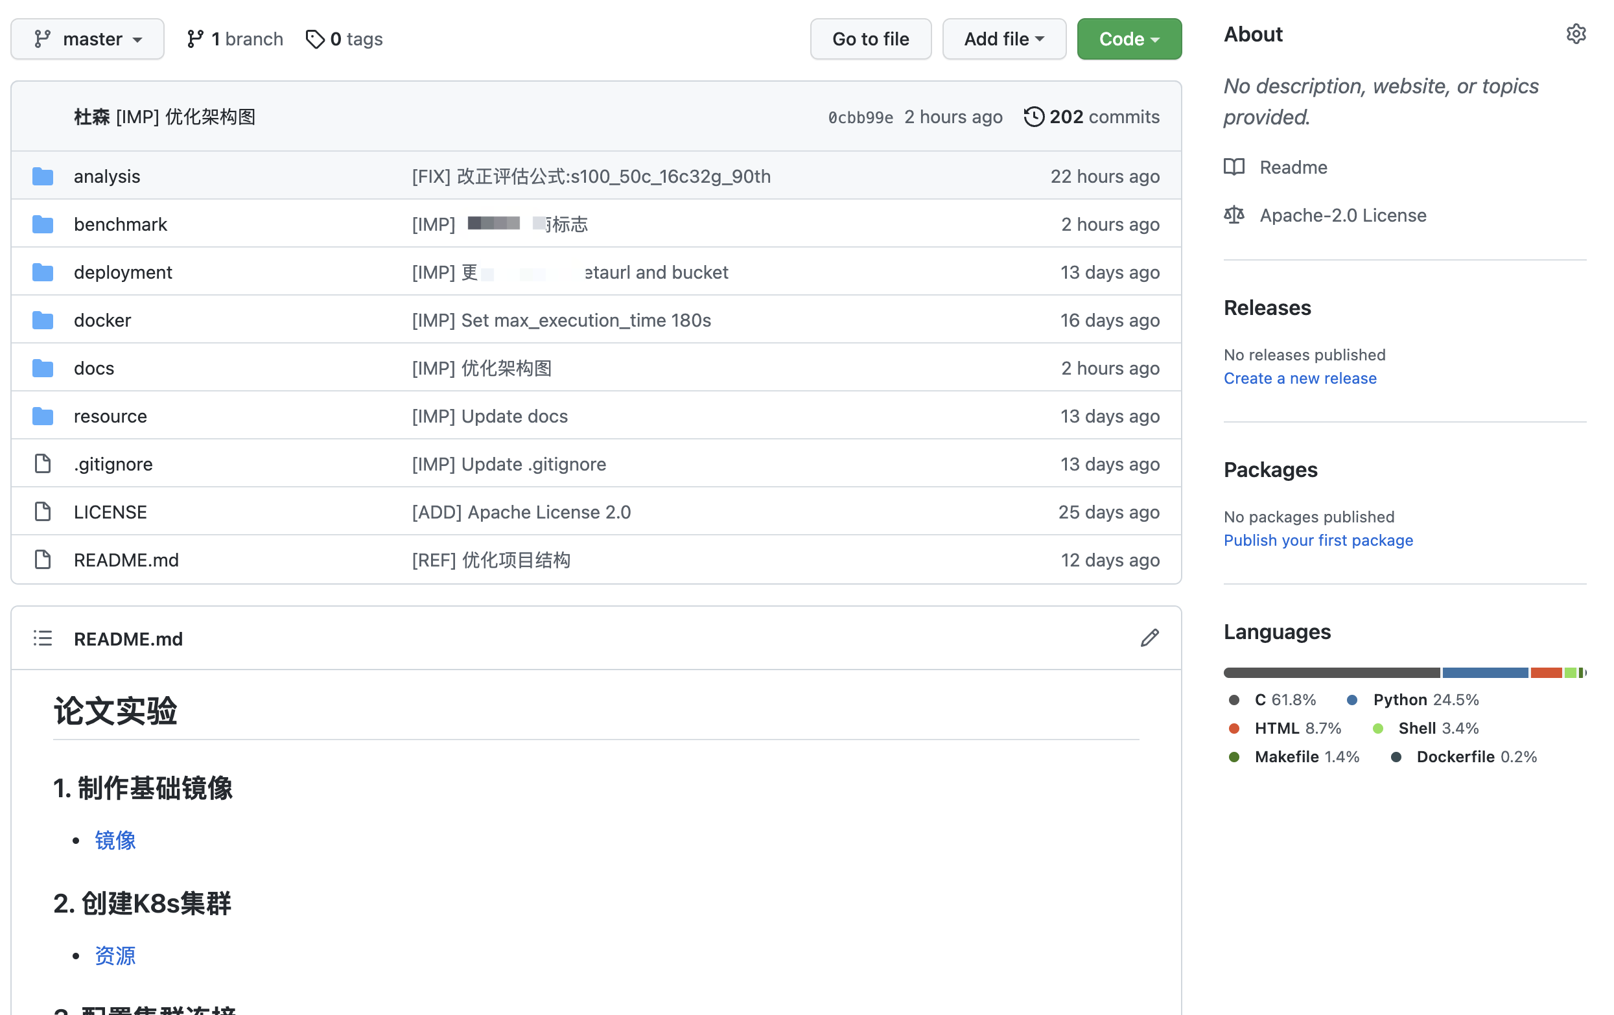The image size is (1614, 1015).
Task: Click the Apache license scales icon
Action: (x=1234, y=215)
